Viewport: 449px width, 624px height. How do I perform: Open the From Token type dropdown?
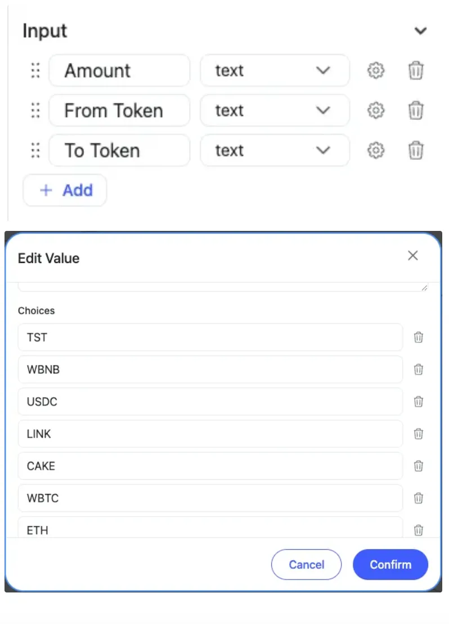pos(275,111)
